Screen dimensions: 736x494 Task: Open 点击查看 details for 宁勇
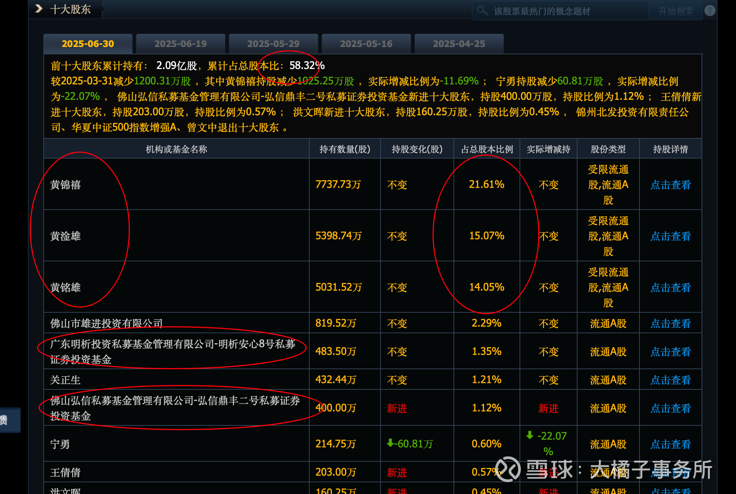click(670, 444)
